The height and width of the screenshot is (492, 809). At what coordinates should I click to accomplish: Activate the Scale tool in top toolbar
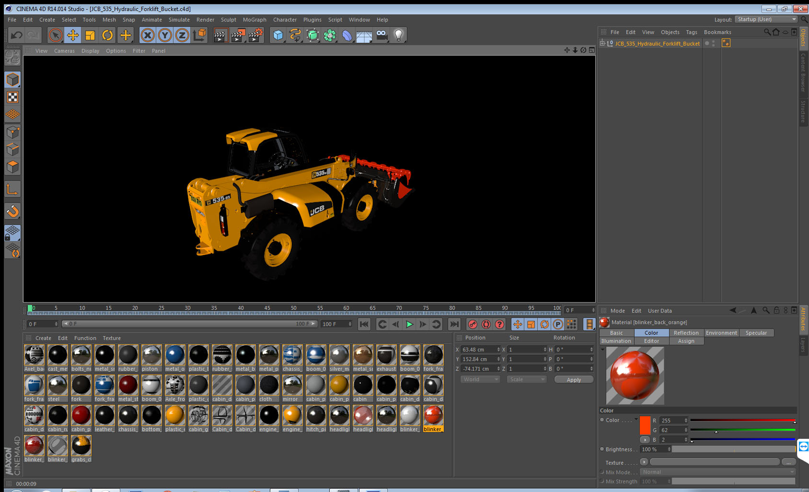point(90,35)
